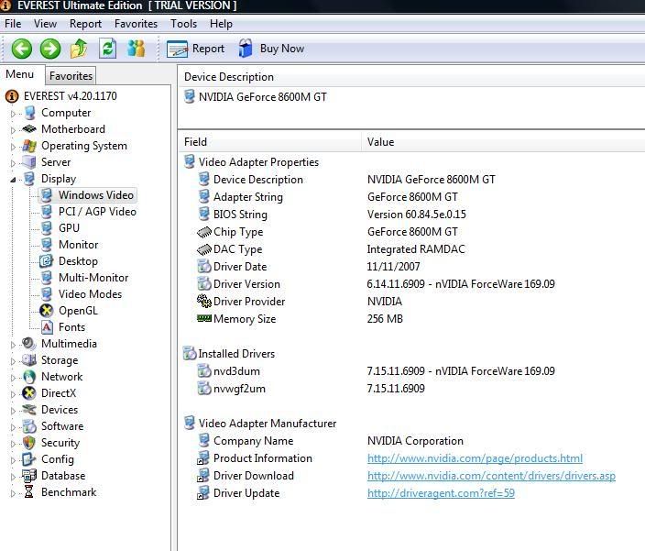Click the Operating System Windows flag icon

(29, 146)
